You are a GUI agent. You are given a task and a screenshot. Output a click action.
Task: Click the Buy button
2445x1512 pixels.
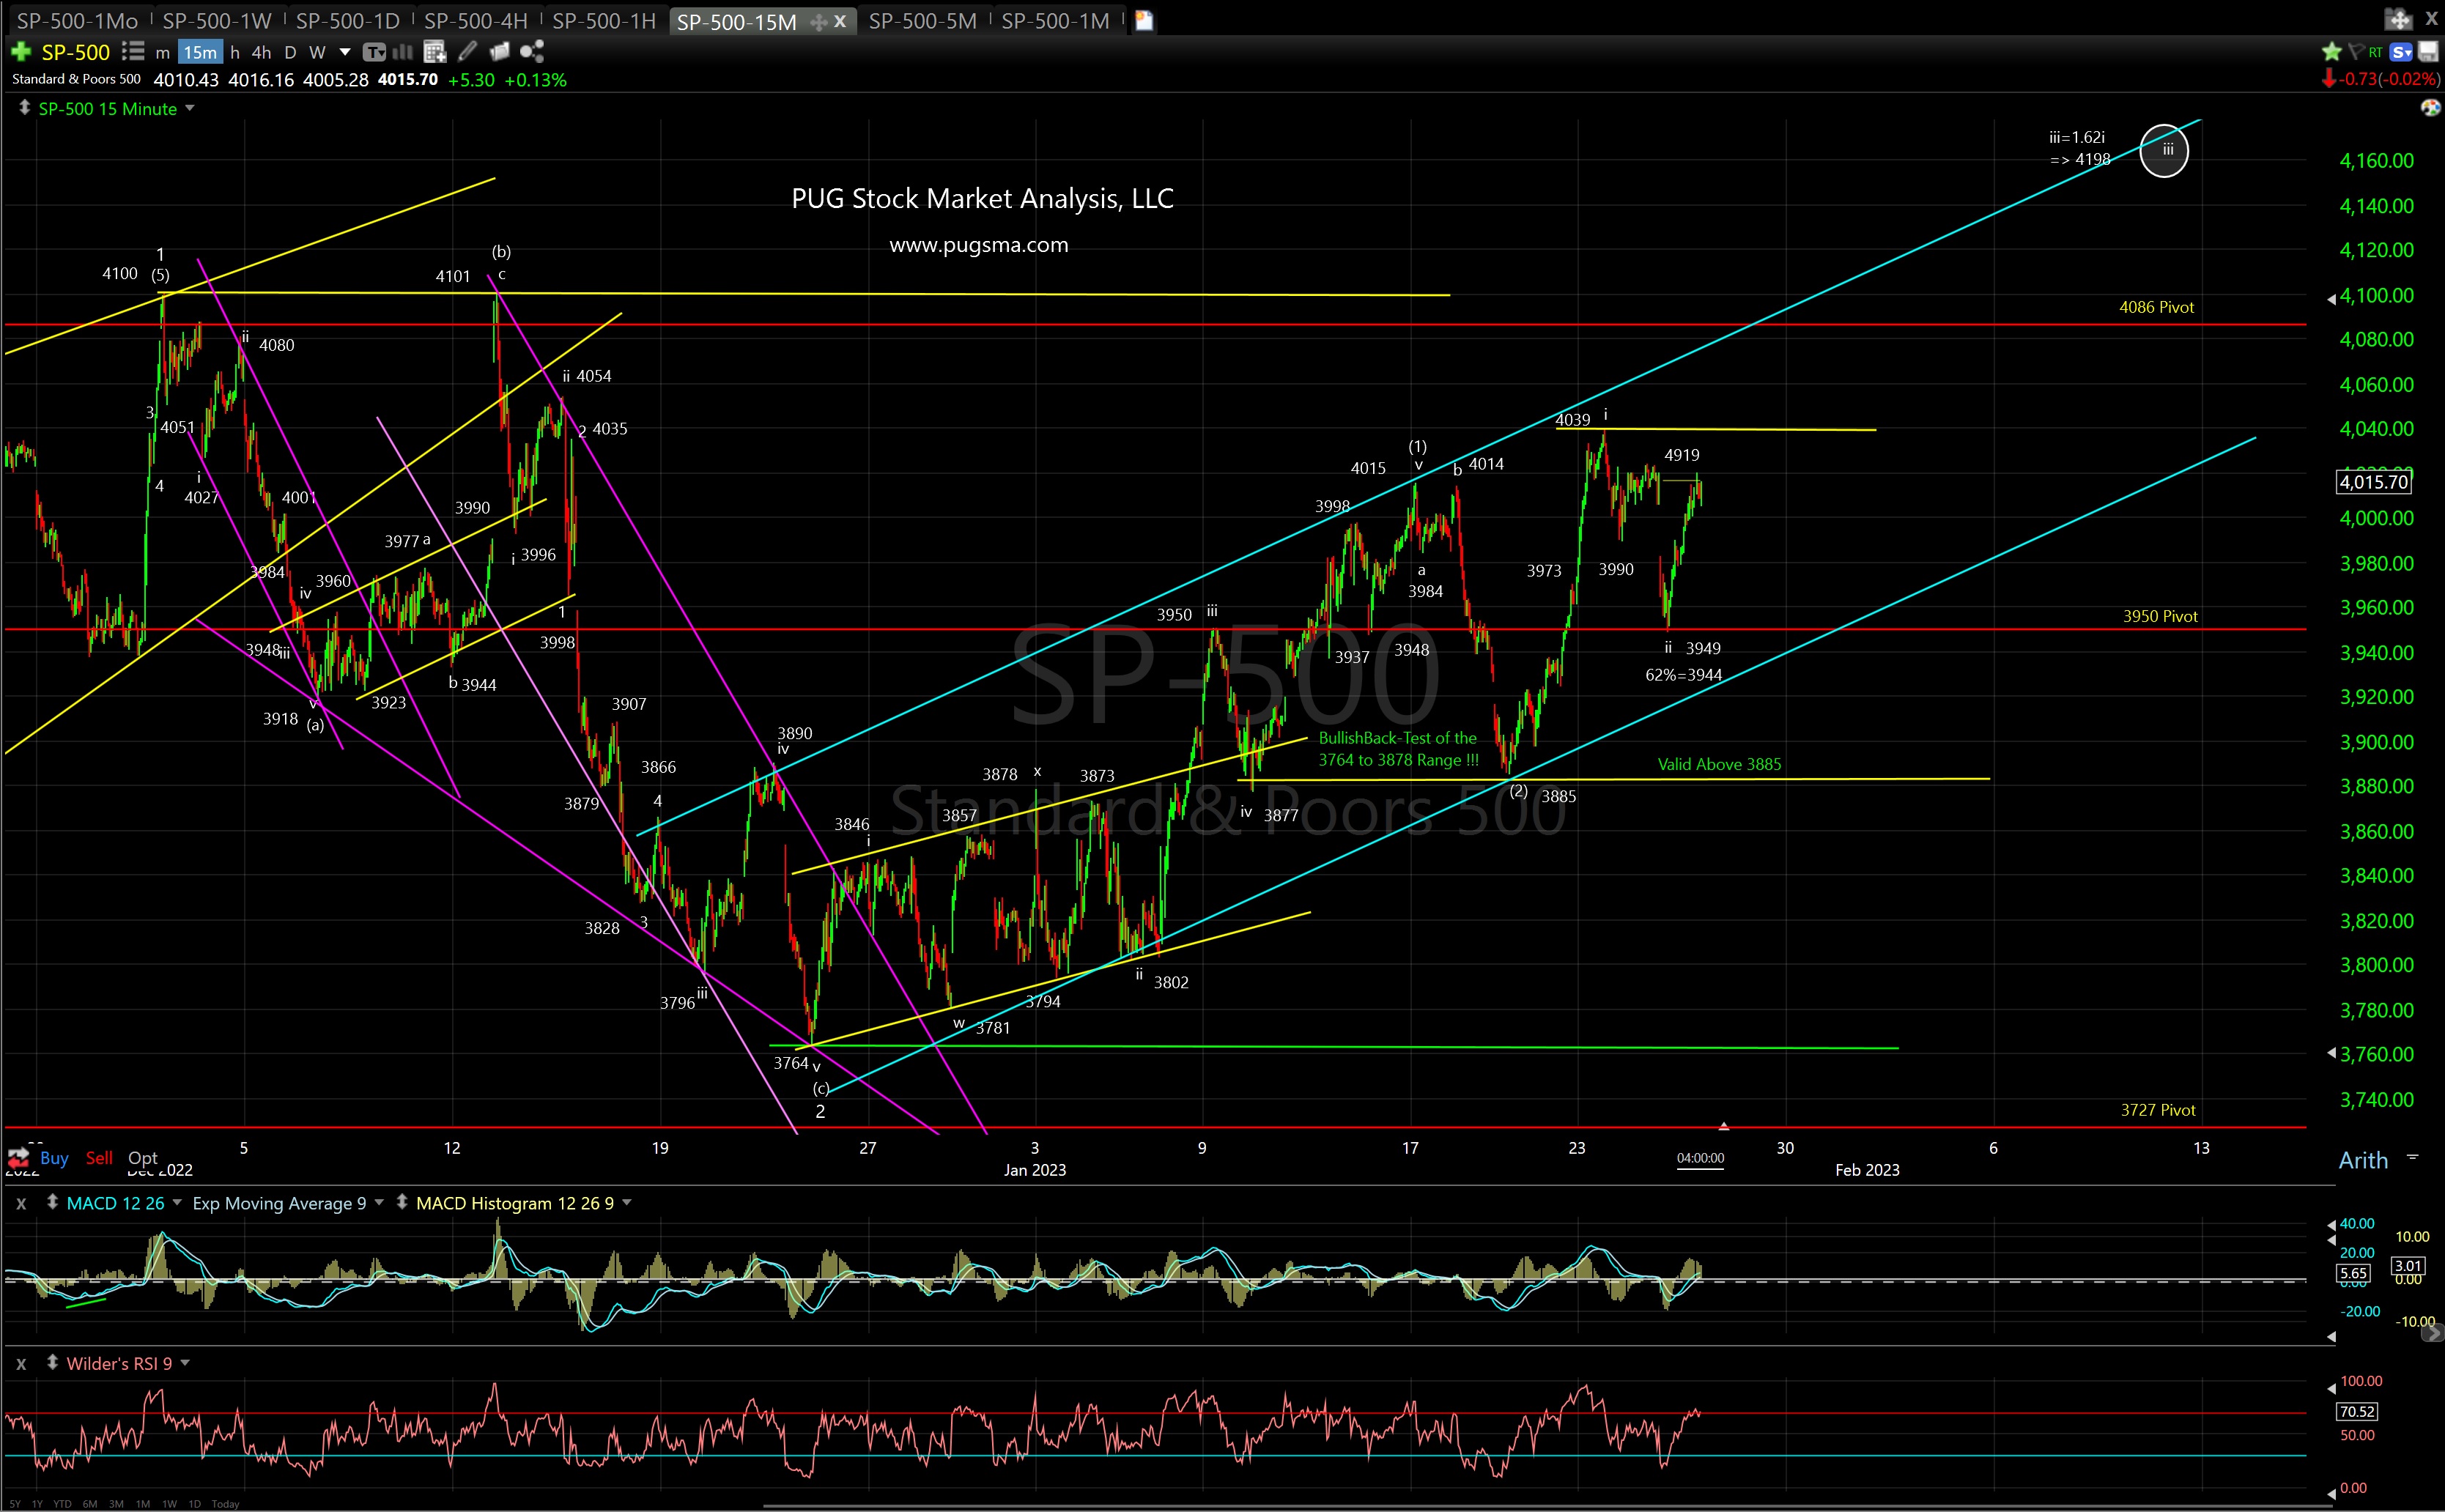(x=55, y=1158)
